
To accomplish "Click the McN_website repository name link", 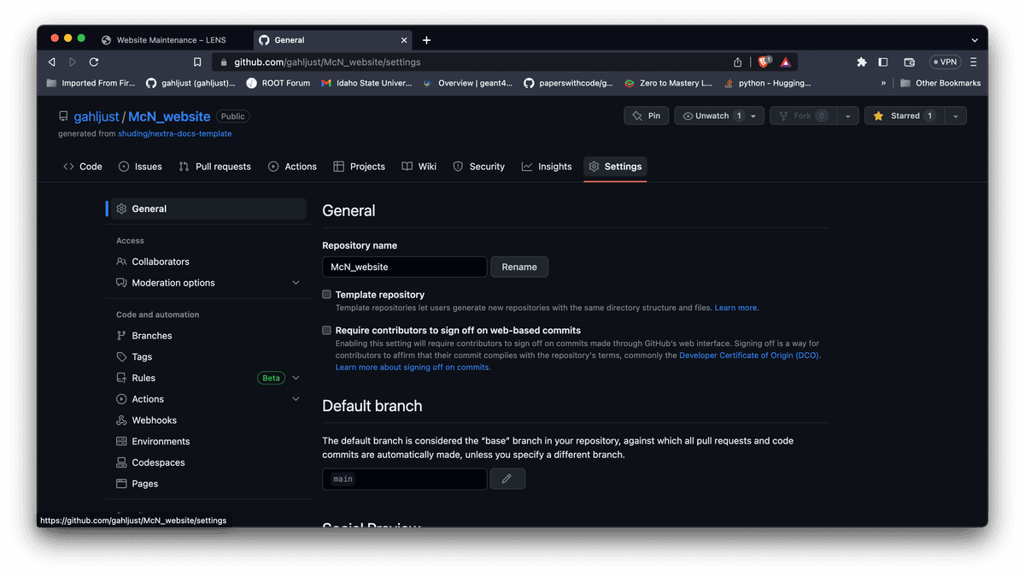I will (x=169, y=116).
